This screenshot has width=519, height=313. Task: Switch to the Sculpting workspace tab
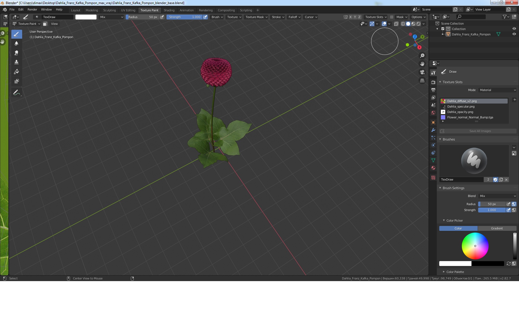pyautogui.click(x=109, y=10)
